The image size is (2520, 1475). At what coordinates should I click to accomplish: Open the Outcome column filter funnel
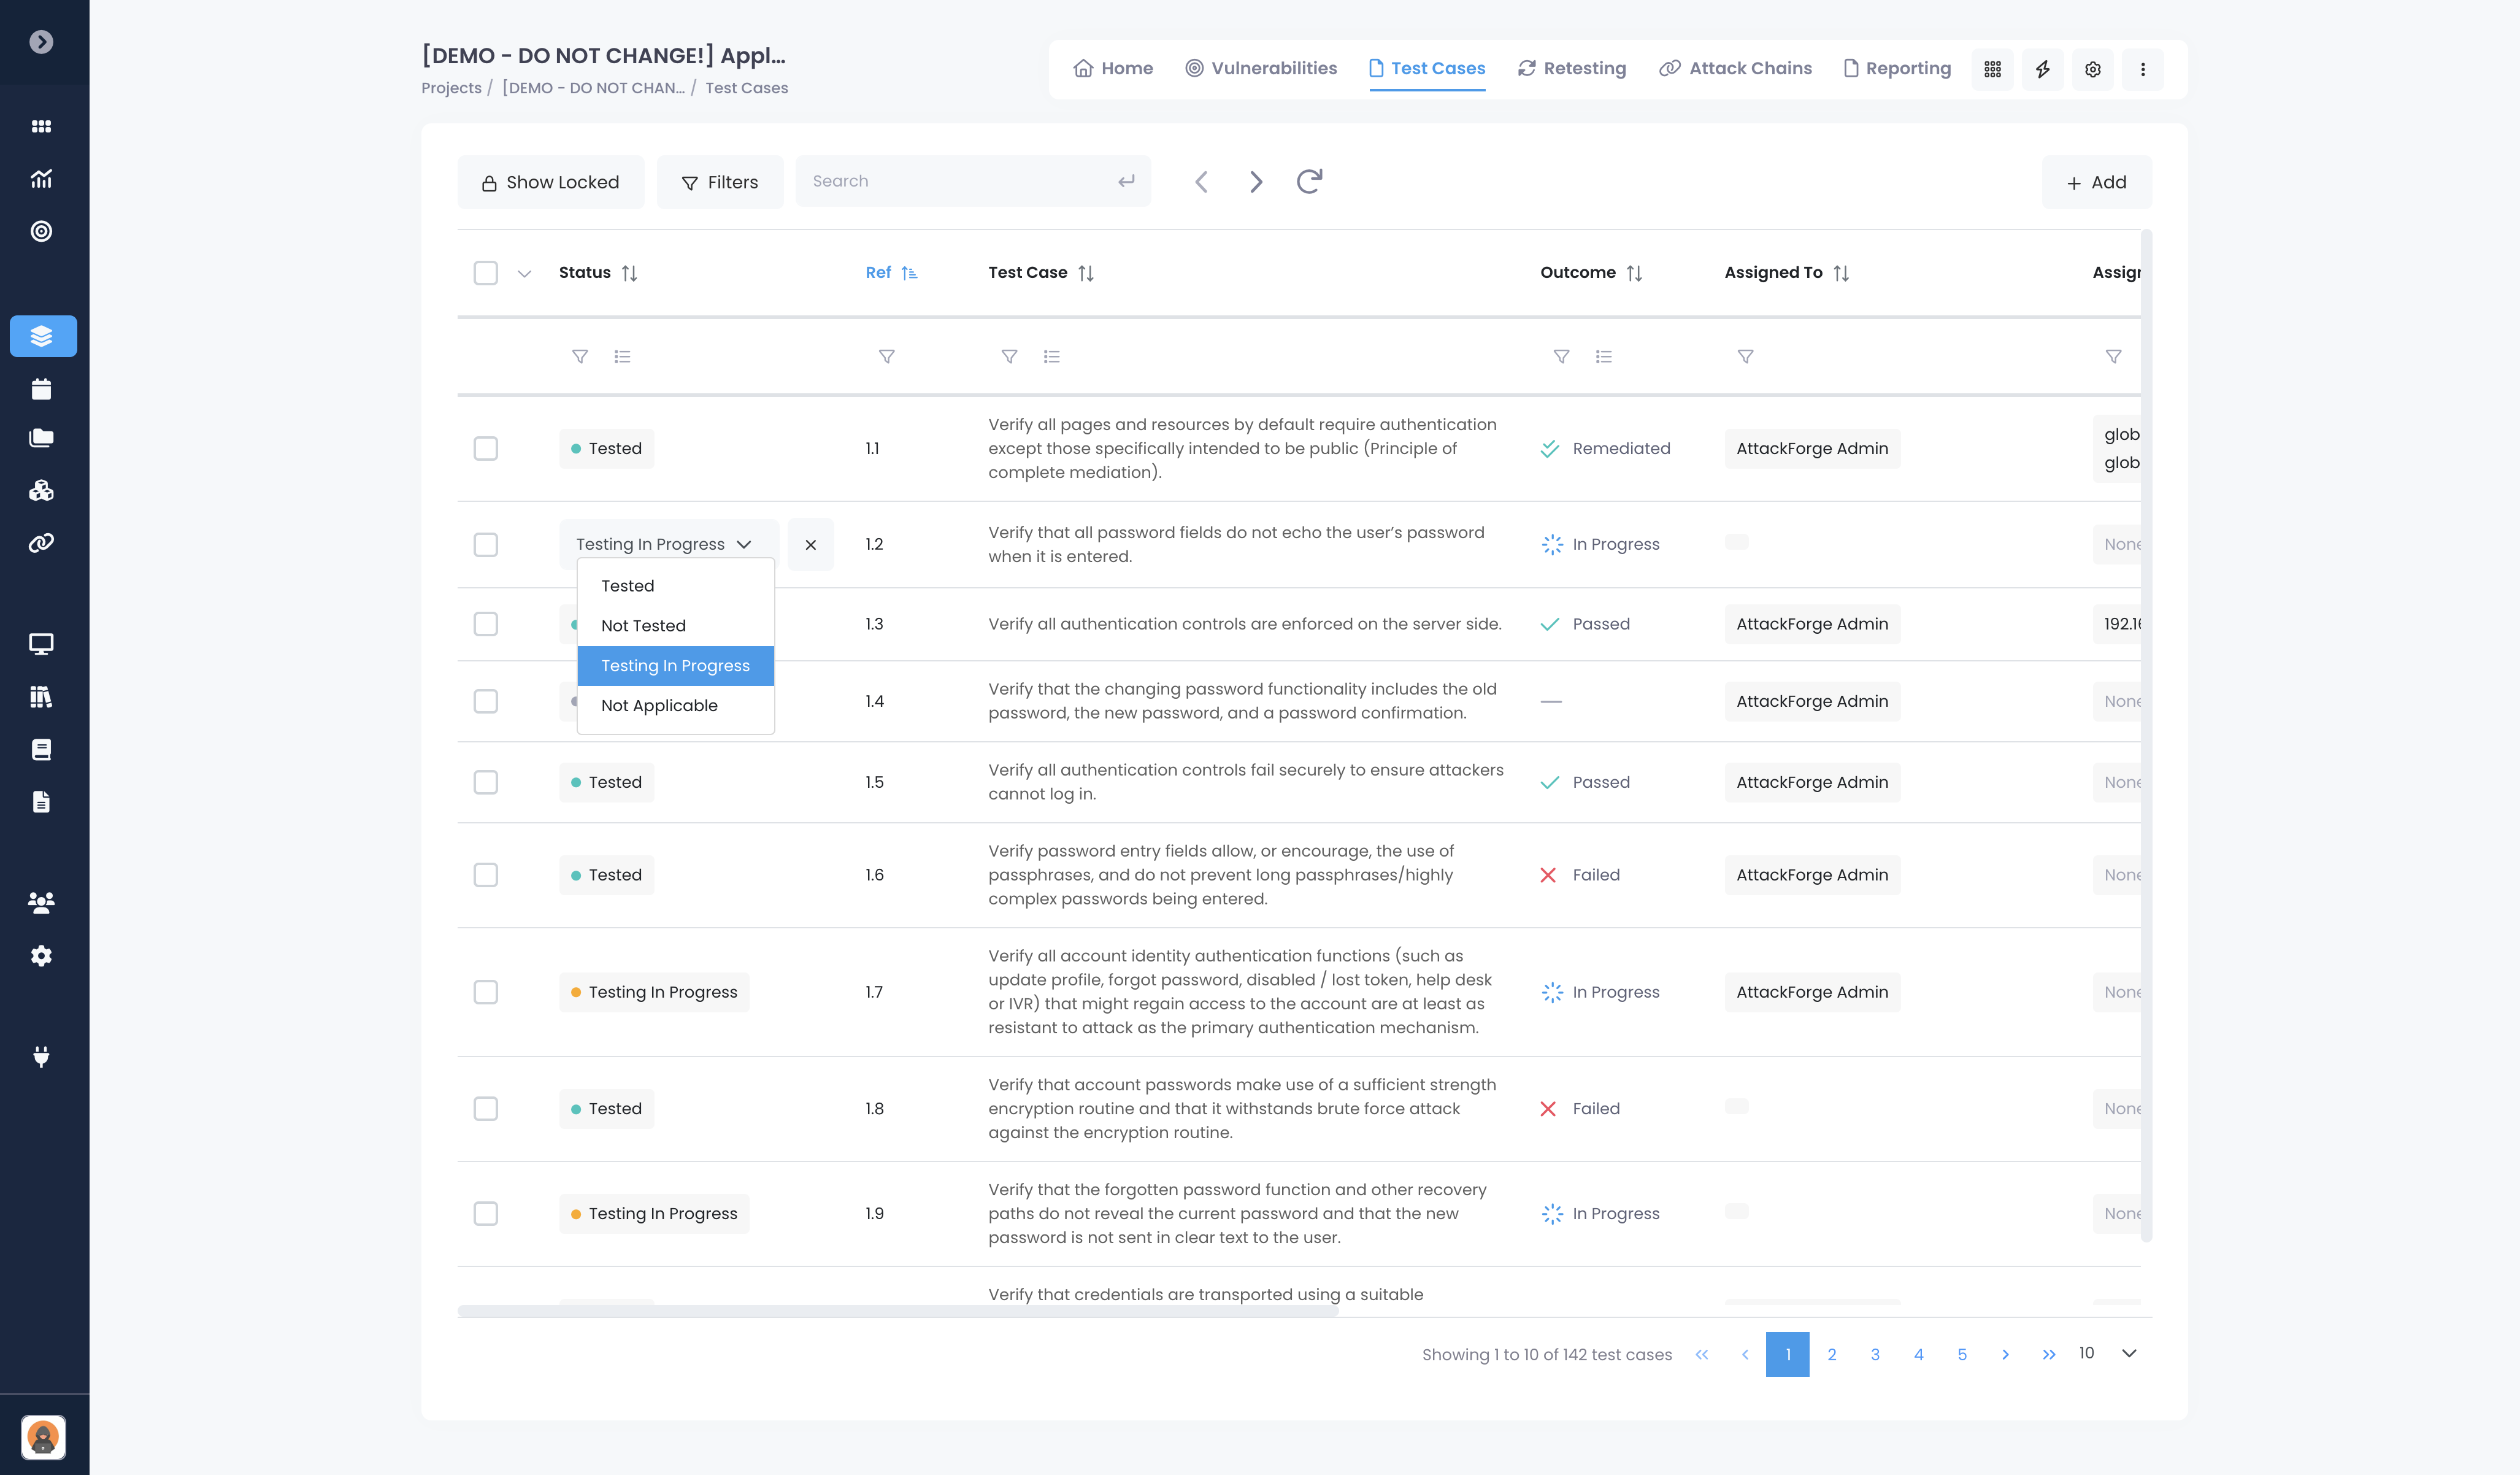click(1561, 356)
